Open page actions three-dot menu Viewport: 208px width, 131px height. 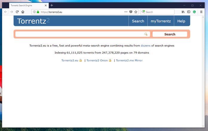(x=126, y=12)
